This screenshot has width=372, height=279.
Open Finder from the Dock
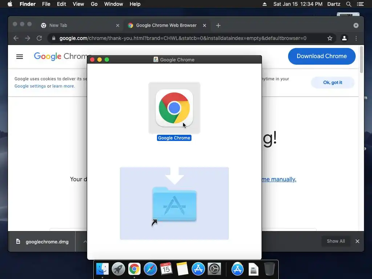[102, 269]
